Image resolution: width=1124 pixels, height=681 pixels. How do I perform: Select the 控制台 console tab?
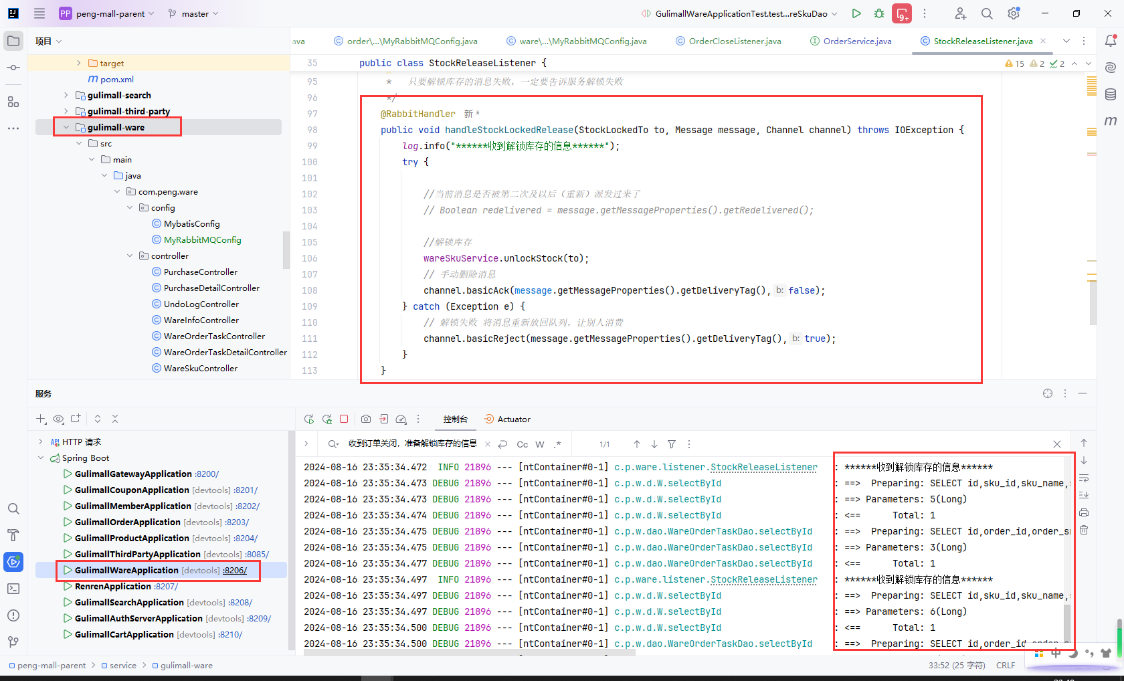point(455,419)
